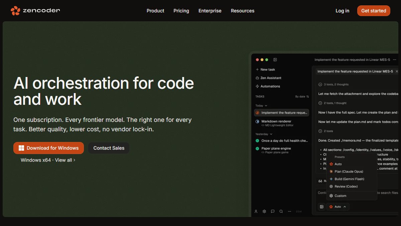The width and height of the screenshot is (401, 226).
Task: Go to the Pricing page
Action: (181, 11)
